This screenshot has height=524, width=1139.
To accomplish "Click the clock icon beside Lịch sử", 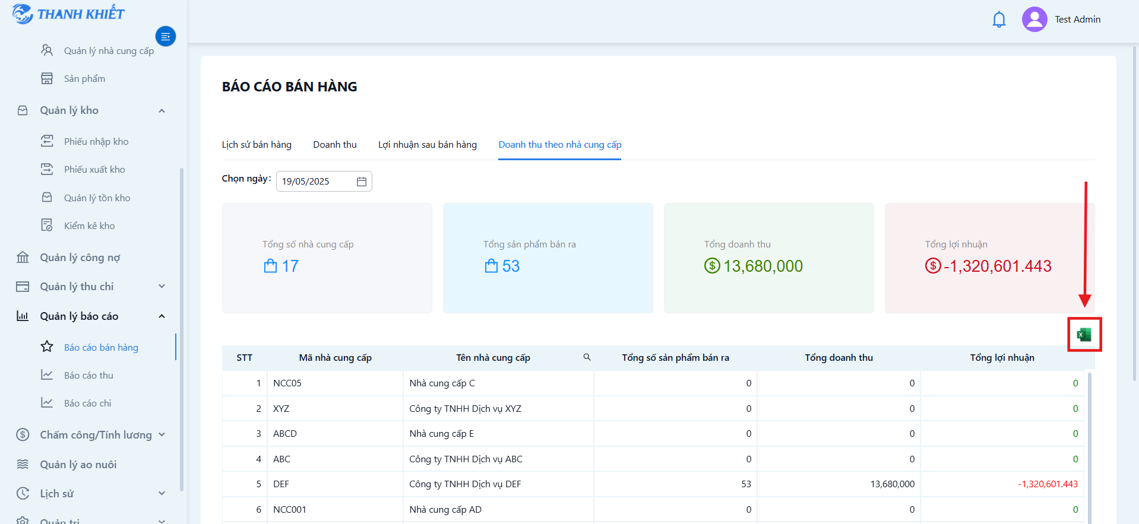I will (x=23, y=493).
